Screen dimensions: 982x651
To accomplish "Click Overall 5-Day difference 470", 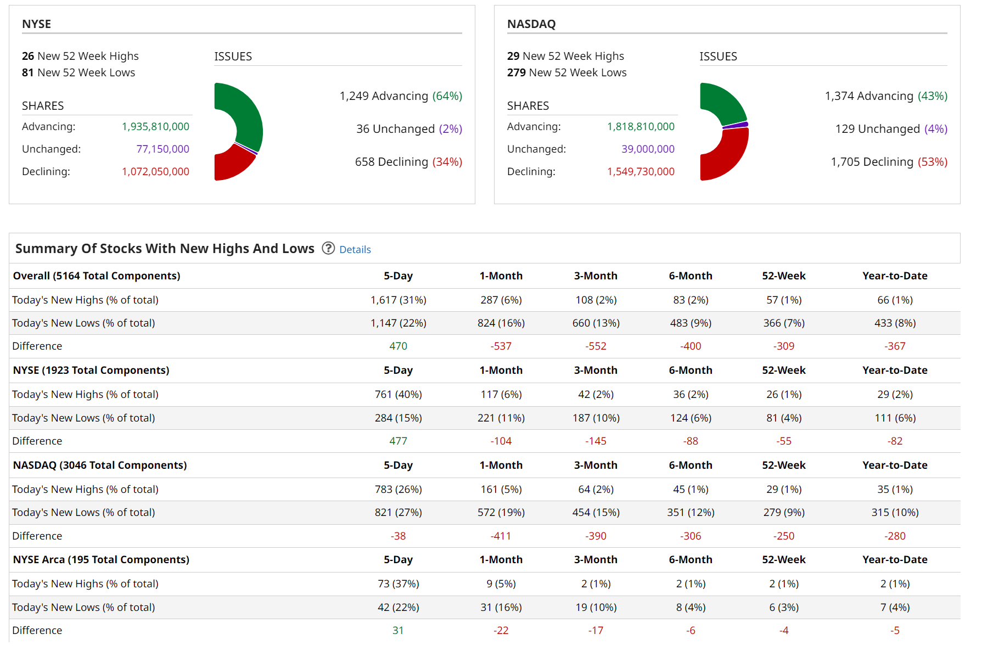I will [x=399, y=346].
